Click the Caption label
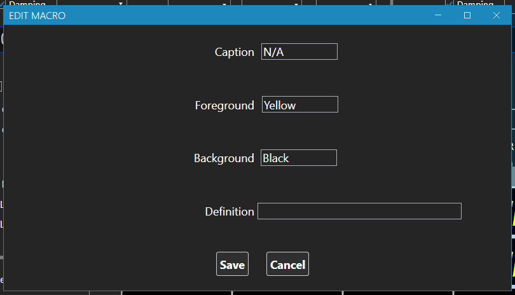515x295 pixels. [x=234, y=52]
